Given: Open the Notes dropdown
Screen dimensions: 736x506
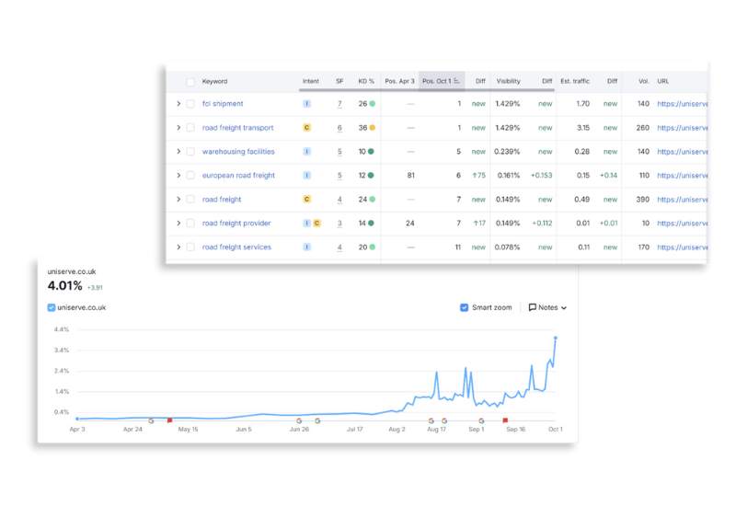Looking at the screenshot, I should (x=547, y=307).
